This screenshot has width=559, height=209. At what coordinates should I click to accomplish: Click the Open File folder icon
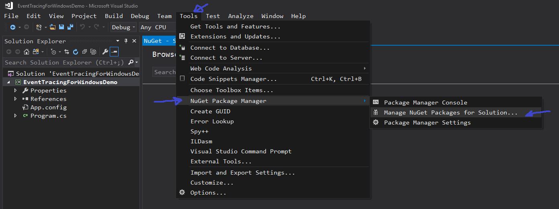click(x=53, y=27)
